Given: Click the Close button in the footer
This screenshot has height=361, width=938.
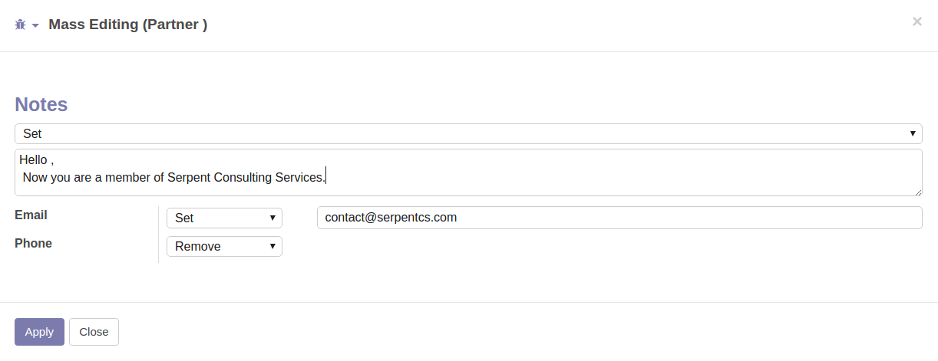Looking at the screenshot, I should click(94, 332).
